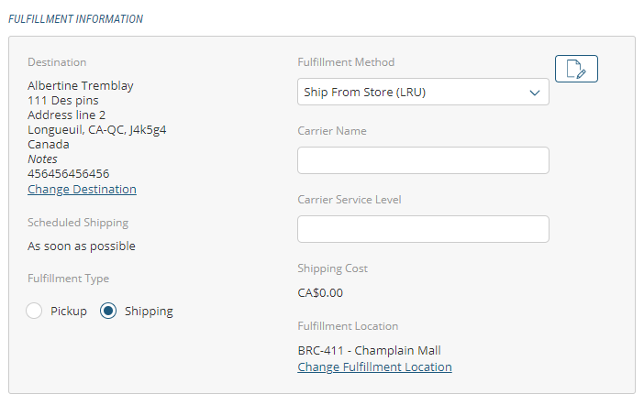Click the italic Notes text under Destination
Image resolution: width=644 pixels, height=405 pixels.
(x=42, y=159)
